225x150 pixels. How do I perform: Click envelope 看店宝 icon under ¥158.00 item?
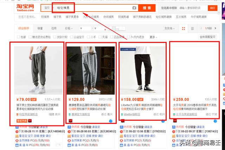tap(121, 136)
